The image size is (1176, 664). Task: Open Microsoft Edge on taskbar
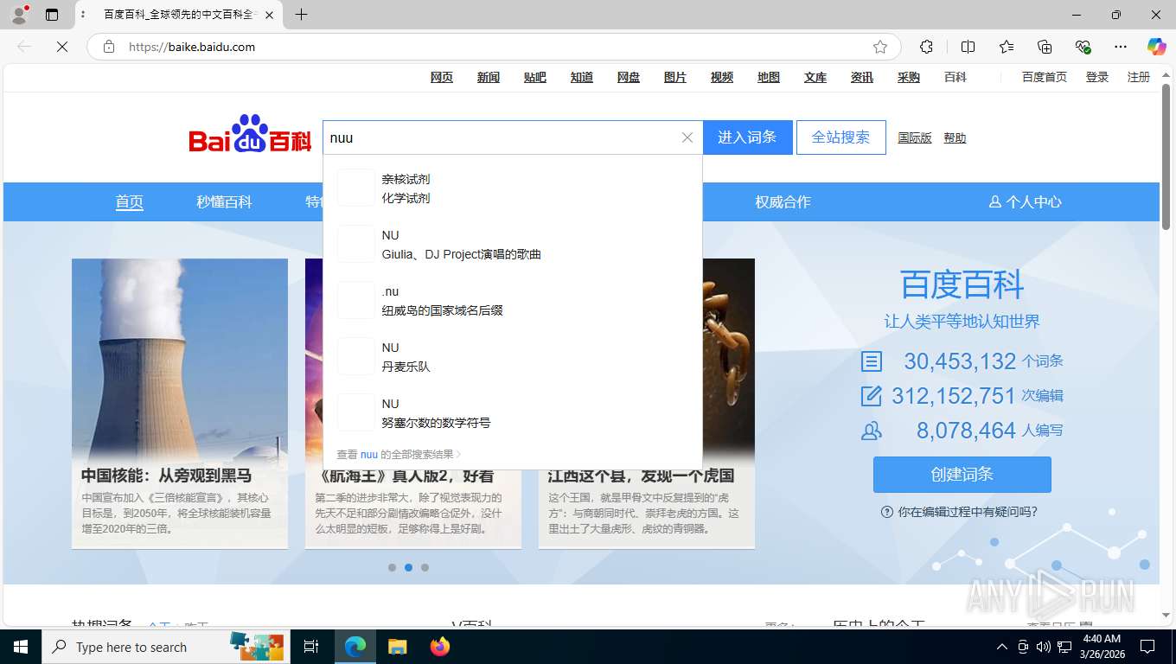coord(355,647)
